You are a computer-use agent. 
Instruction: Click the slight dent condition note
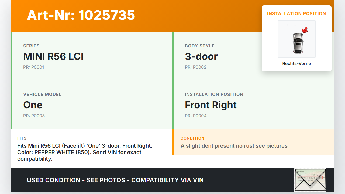[x=234, y=146]
